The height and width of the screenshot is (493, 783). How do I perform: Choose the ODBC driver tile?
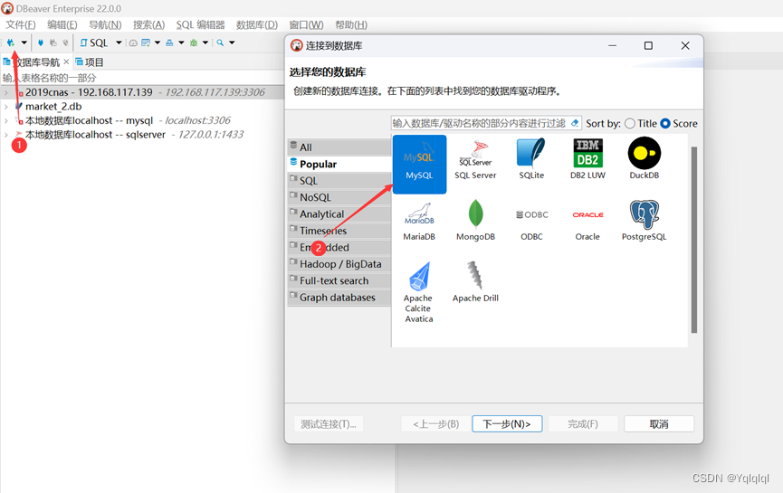tap(532, 224)
